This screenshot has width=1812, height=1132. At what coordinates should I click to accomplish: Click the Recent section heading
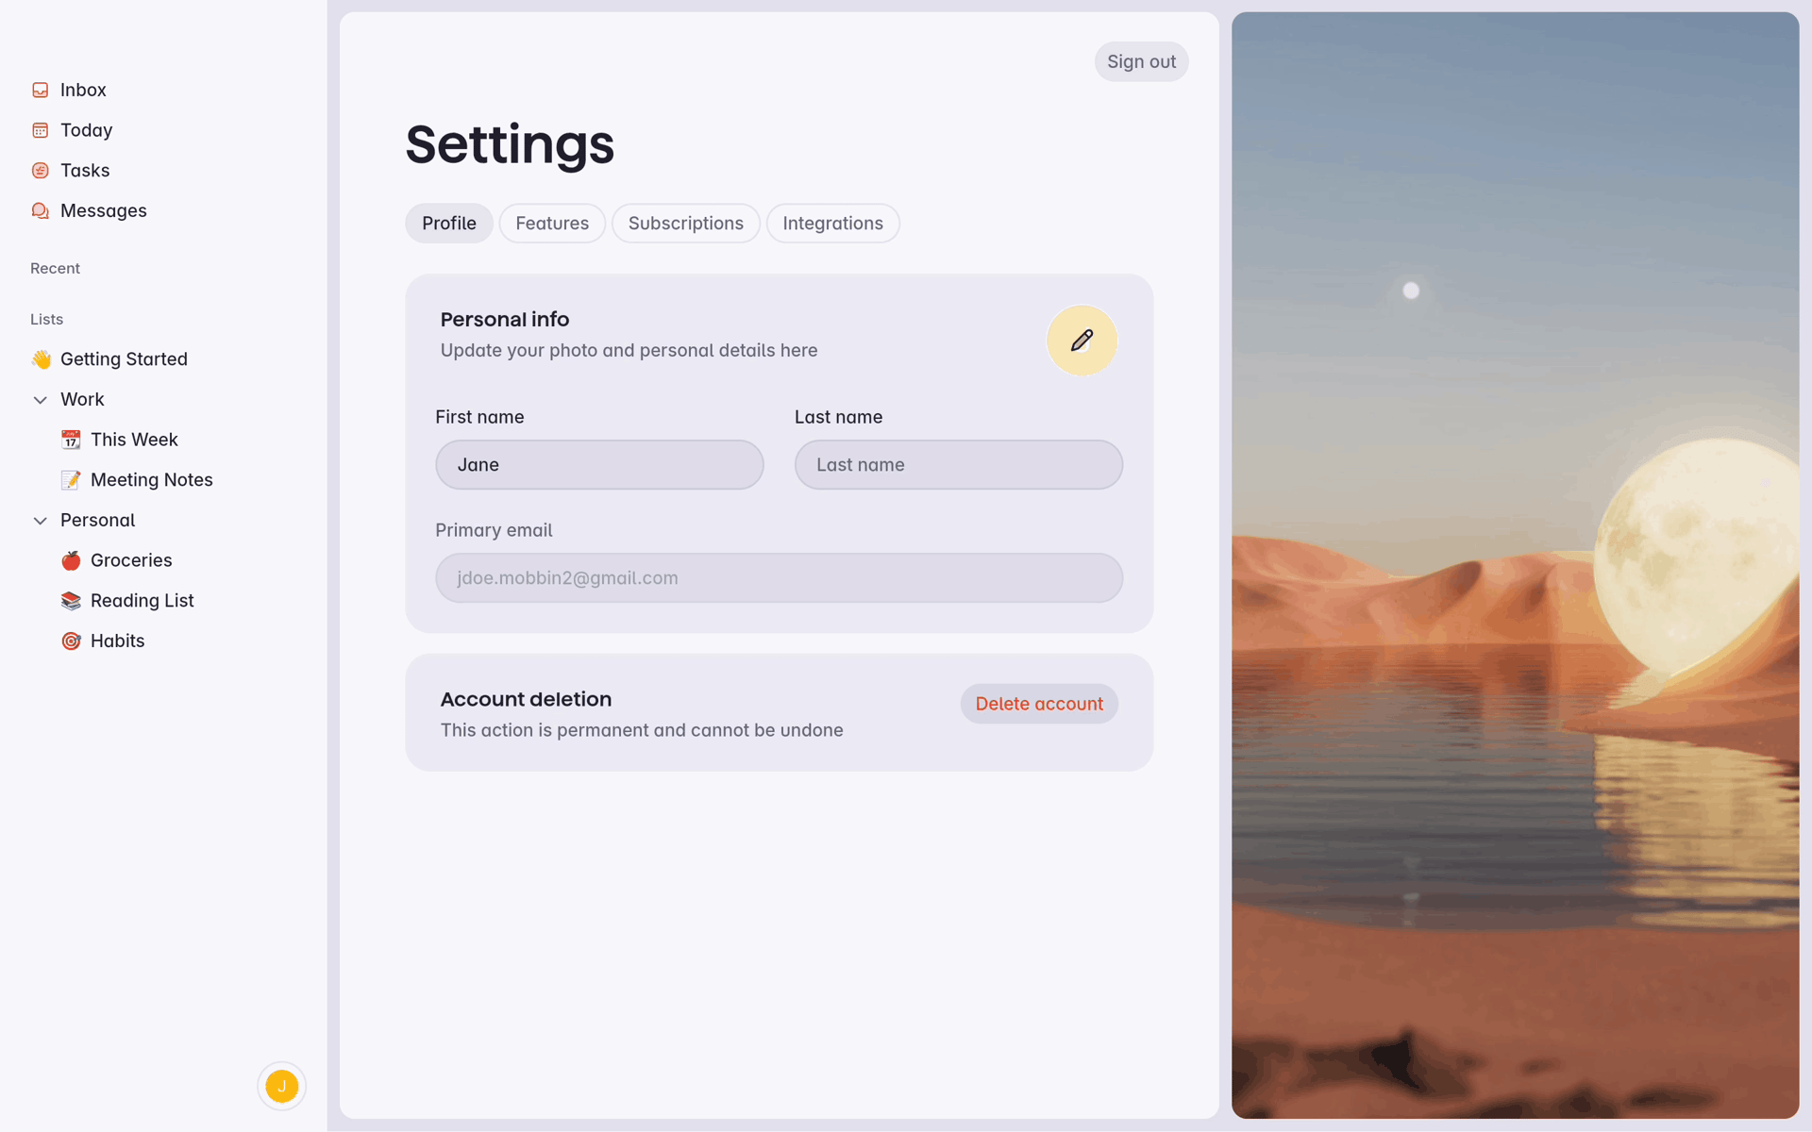[x=55, y=269]
